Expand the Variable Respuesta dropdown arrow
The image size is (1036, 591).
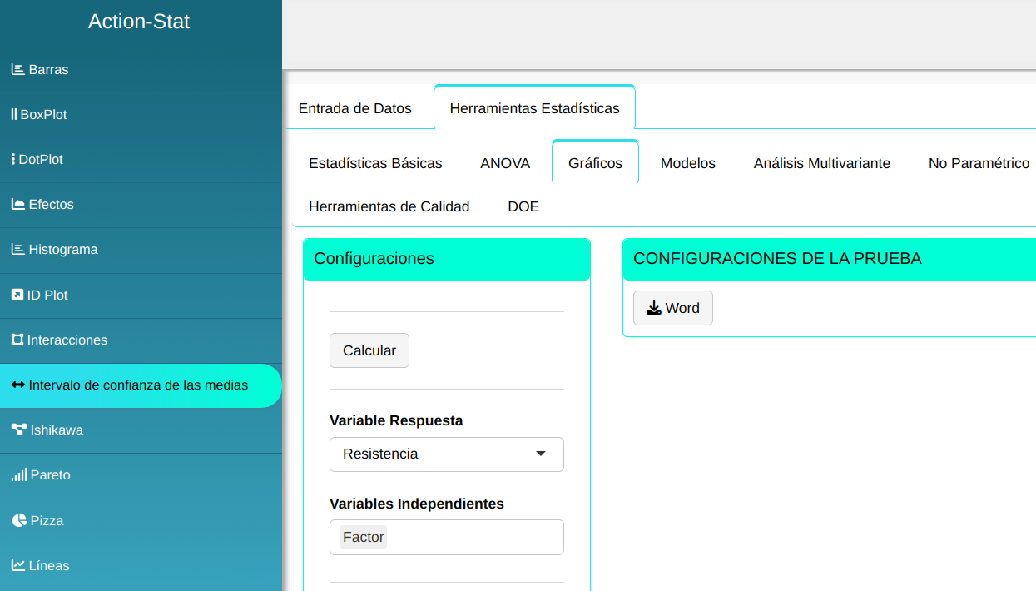[541, 454]
